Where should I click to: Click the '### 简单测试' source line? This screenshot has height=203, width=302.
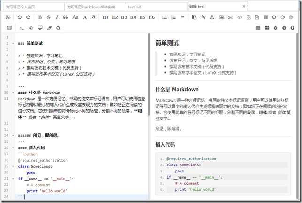point(30,43)
